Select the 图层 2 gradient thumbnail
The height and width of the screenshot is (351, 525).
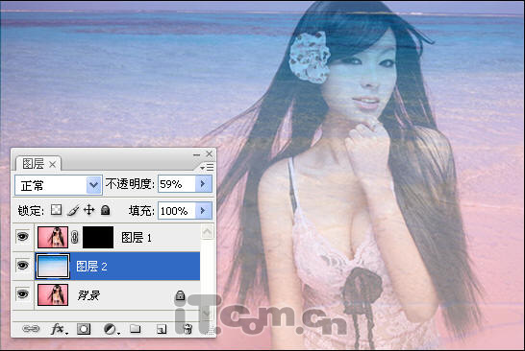[x=53, y=267]
